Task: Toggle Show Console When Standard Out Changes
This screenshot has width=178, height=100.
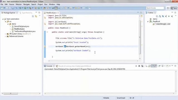Action: 152,66
